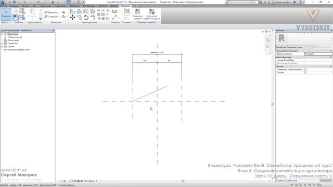This screenshot has height=187, width=333.
Task: Open the Вырезать dropdown arrow
Action: 59,12
